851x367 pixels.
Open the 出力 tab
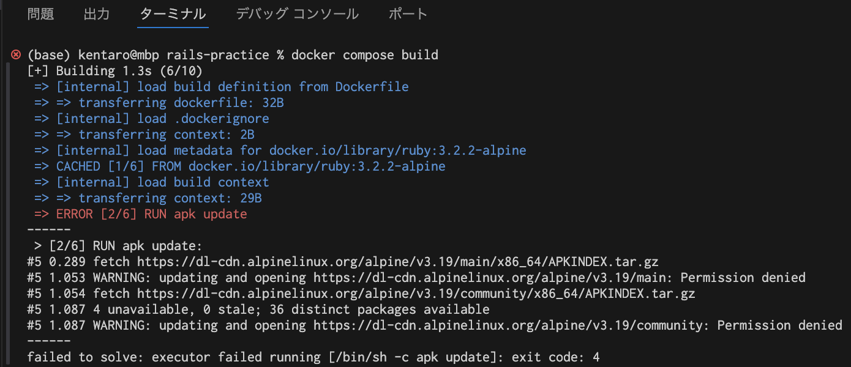click(96, 13)
